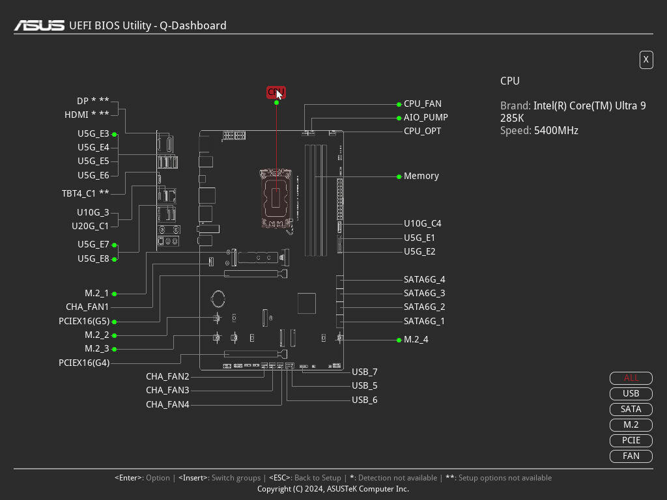Viewport: 667px width, 500px height.
Task: Filter to the M.2 group
Action: pyautogui.click(x=631, y=424)
